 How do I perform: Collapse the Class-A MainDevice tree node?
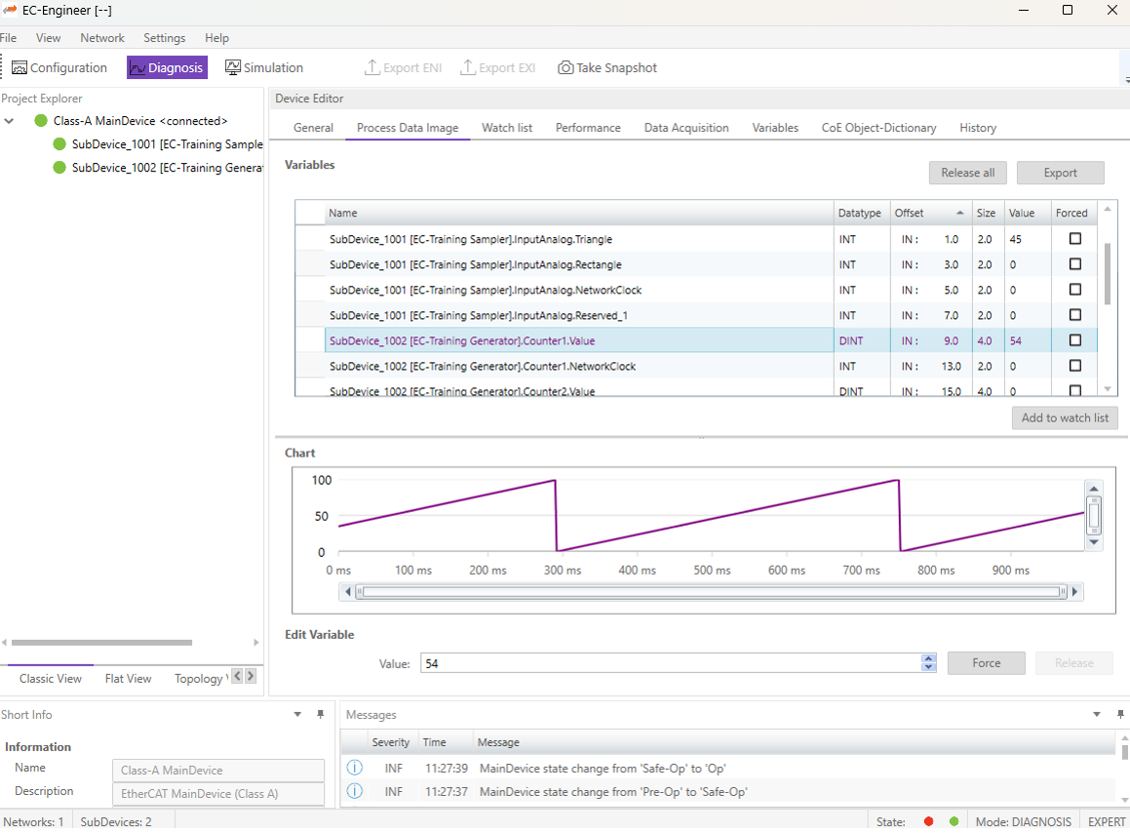(10, 121)
